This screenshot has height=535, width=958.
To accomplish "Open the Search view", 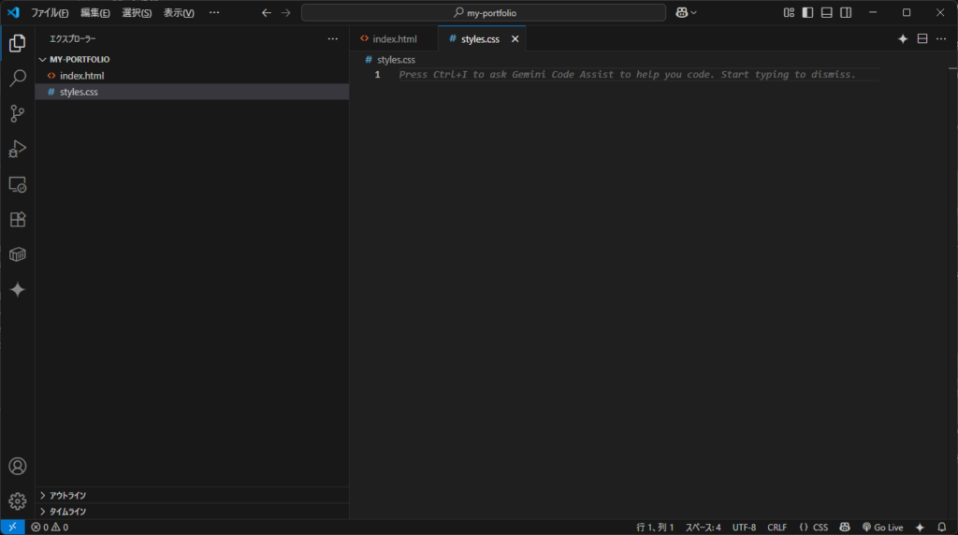I will coord(17,79).
